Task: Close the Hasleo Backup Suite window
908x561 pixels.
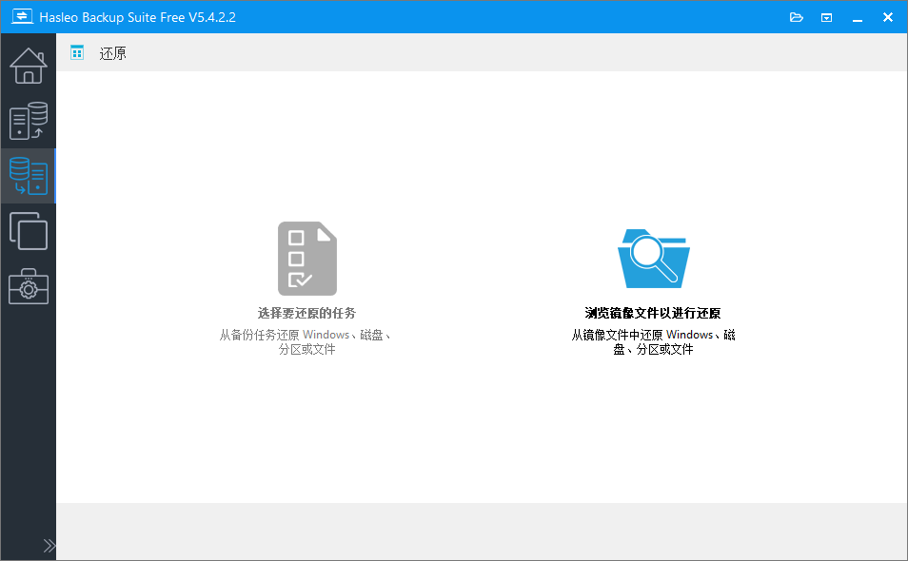Action: (x=888, y=17)
